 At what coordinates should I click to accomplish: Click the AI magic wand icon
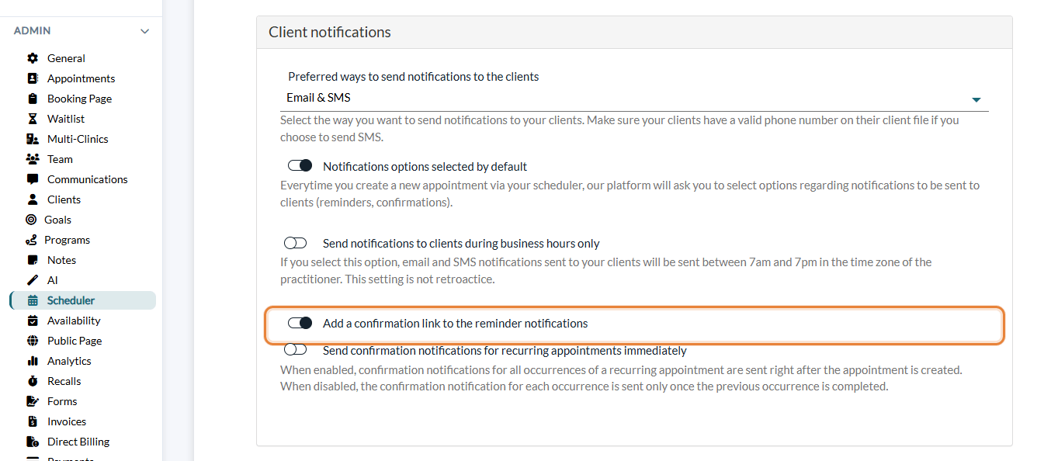point(33,280)
